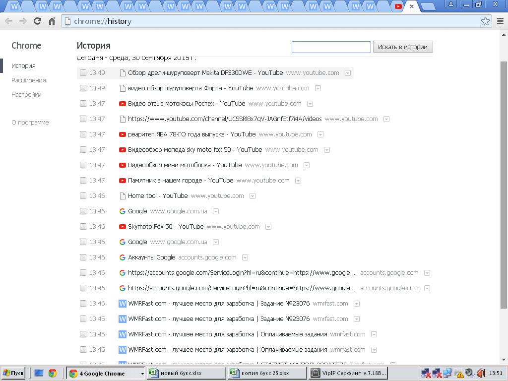Select checkbox for Видеообзор мопеда sky moto

83,150
